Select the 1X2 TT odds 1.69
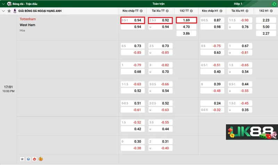 coord(186,20)
